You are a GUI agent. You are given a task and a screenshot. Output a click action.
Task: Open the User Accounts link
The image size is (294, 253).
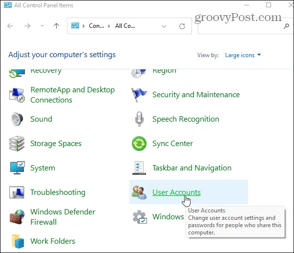[176, 192]
